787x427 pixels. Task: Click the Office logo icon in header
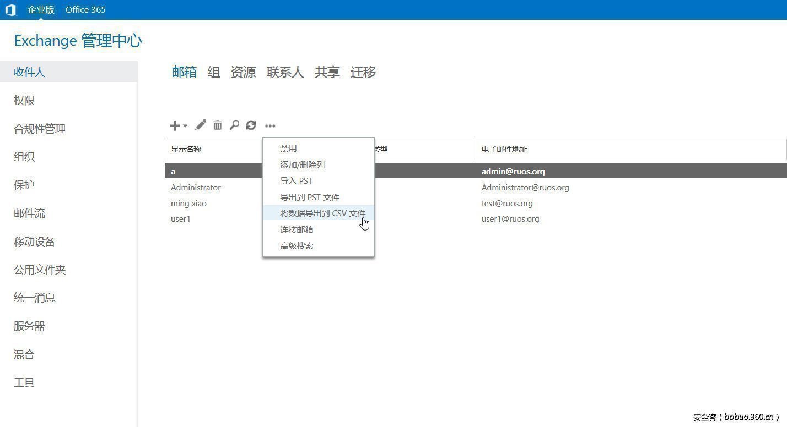pyautogui.click(x=10, y=10)
